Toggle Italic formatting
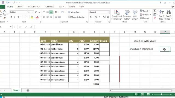Screen dimensions: 175x98 click(x=14, y=17)
